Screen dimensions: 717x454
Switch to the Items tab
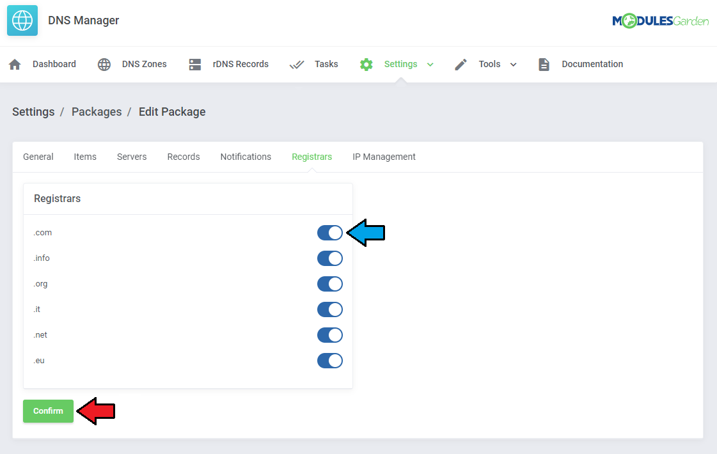pos(85,157)
